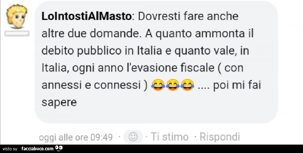Click the LoIntostiAlMasto username
The width and height of the screenshot is (303, 153).
(x=87, y=16)
